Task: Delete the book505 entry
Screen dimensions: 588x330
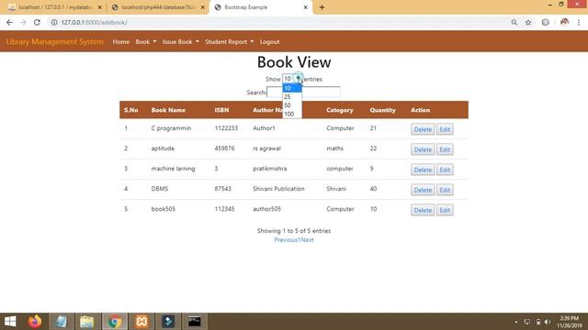Action: 423,210
